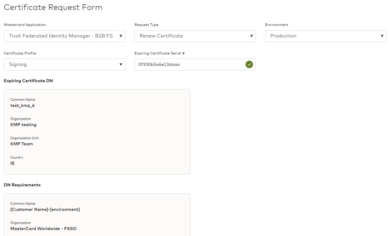Open the Environment dropdown showing Production
This screenshot has height=236, width=389.
point(325,36)
